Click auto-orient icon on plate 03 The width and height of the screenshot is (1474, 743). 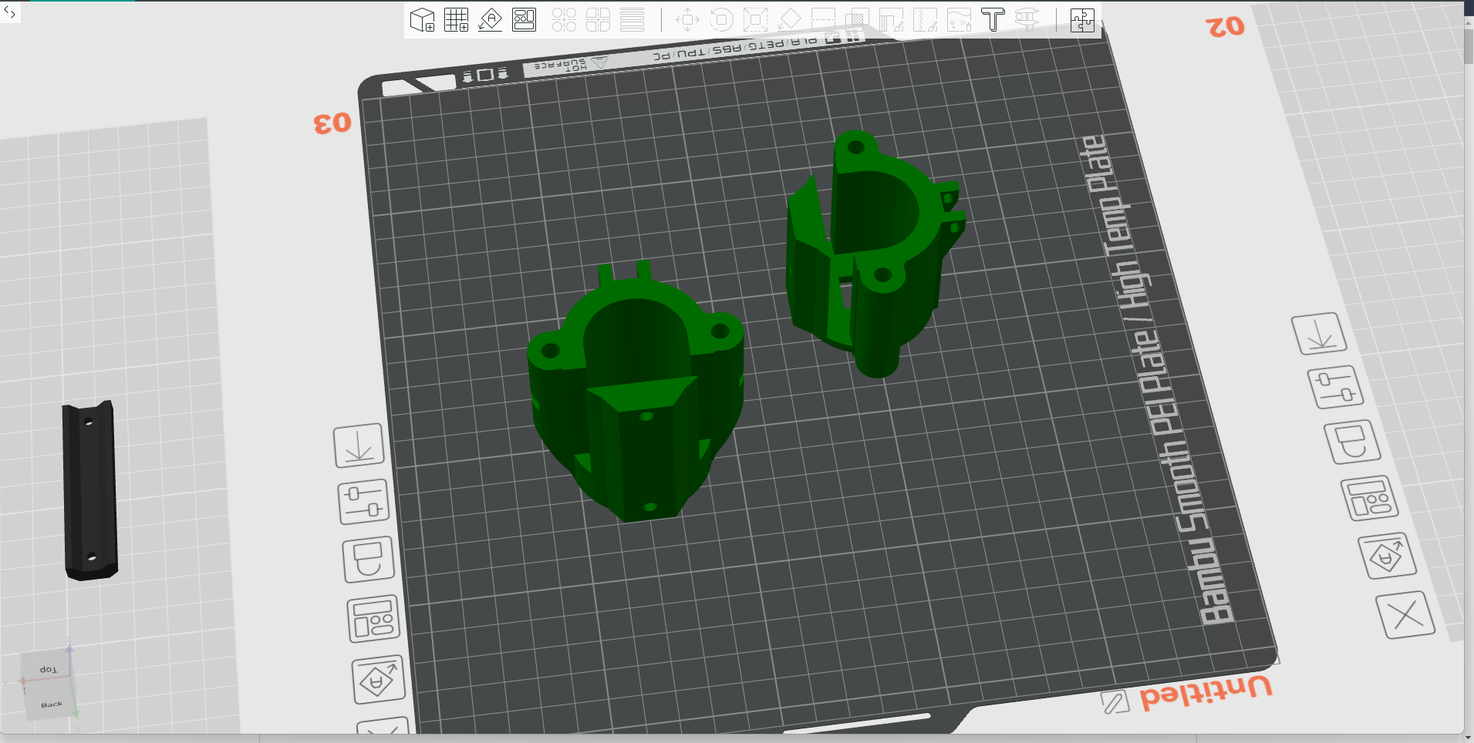378,680
